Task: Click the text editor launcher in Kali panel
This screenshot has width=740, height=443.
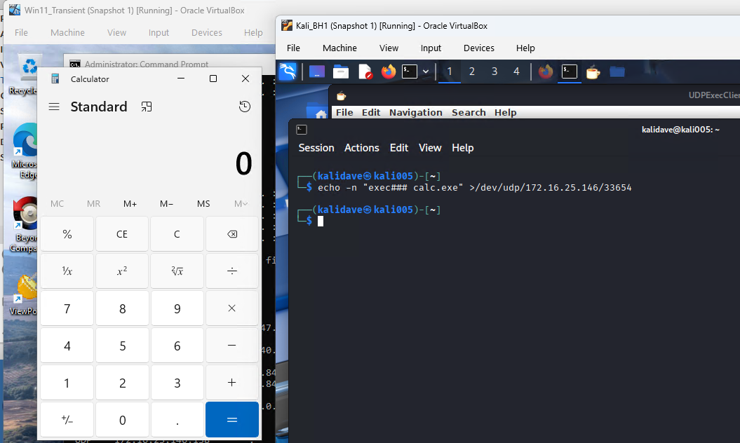Action: click(x=365, y=71)
